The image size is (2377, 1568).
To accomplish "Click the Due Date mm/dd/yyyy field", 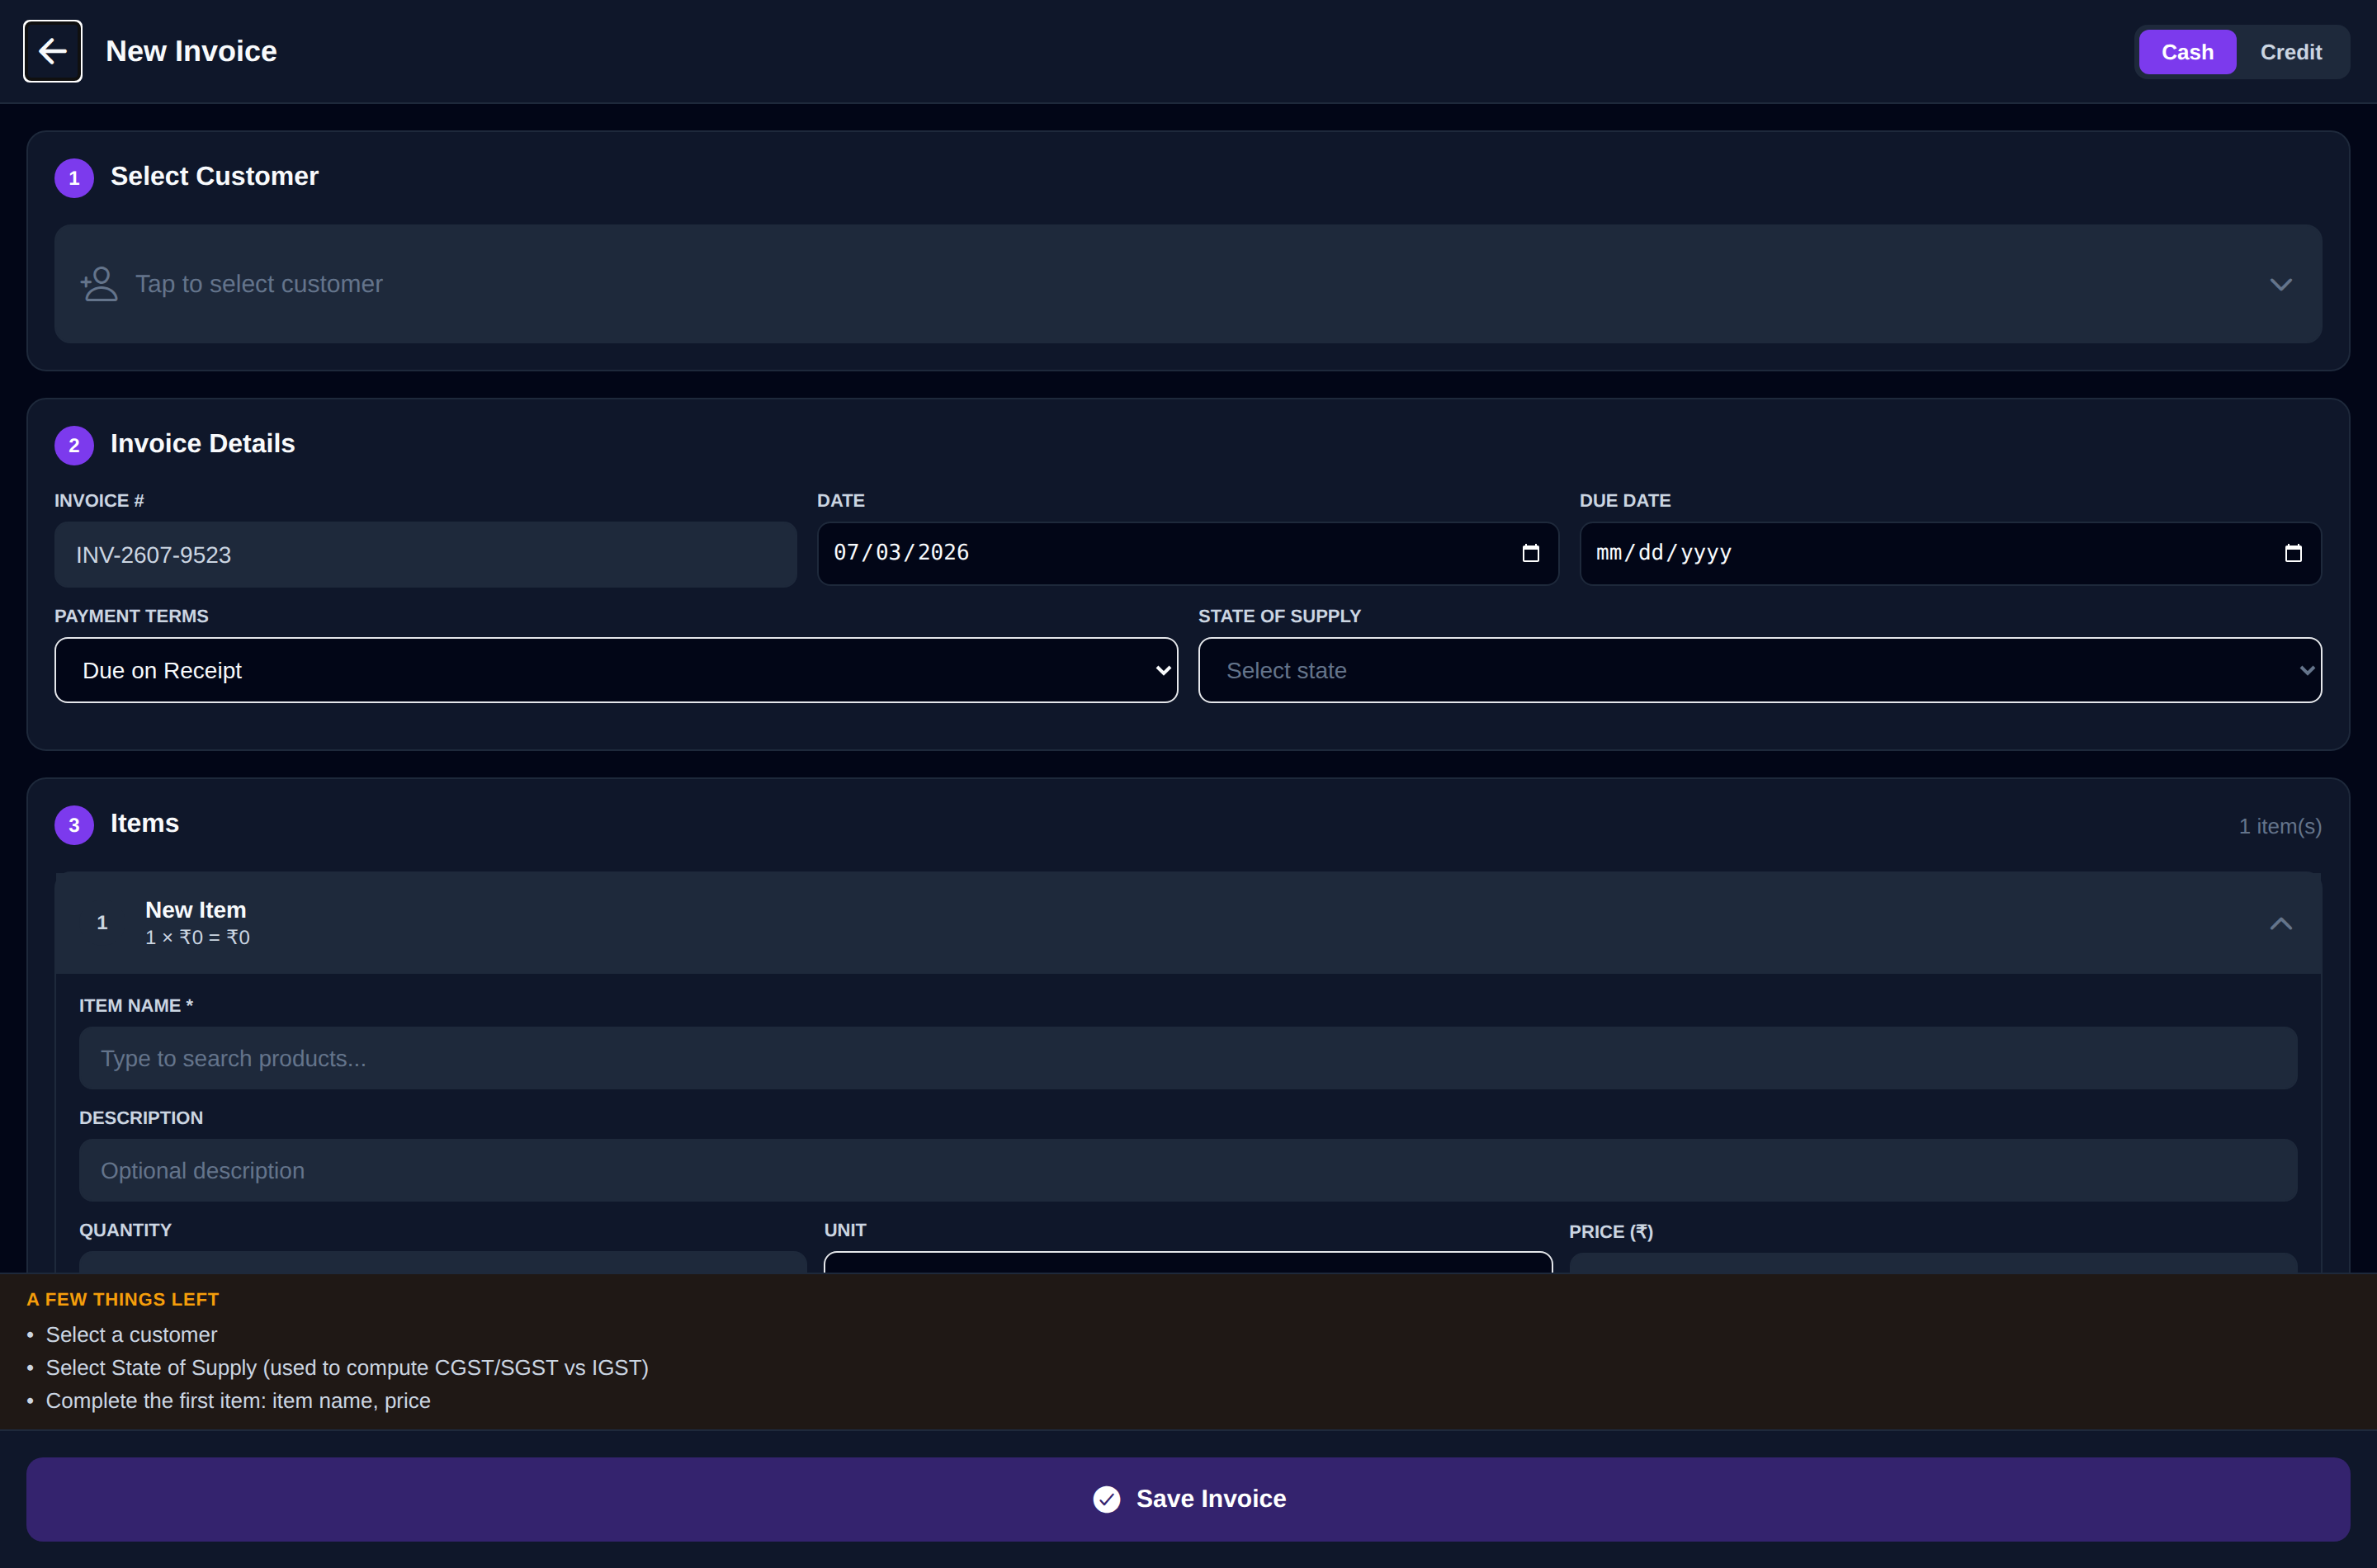I will [1950, 553].
